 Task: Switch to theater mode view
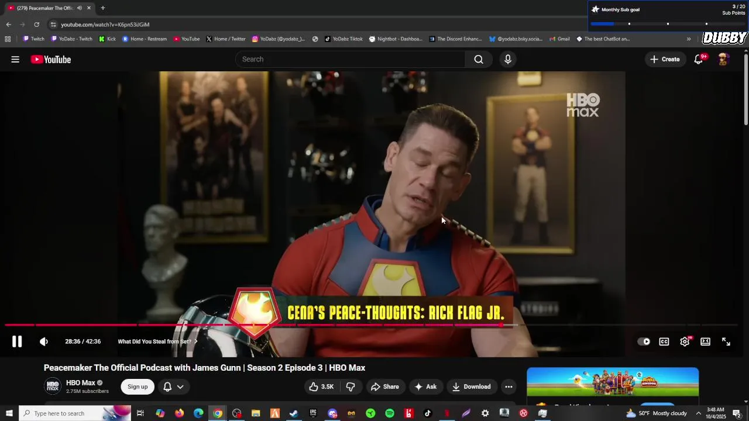coord(705,341)
